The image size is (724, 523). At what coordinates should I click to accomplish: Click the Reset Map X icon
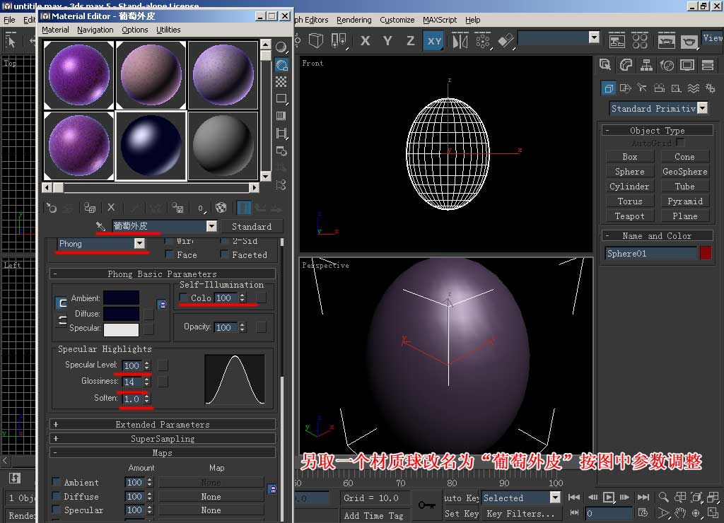(x=111, y=208)
